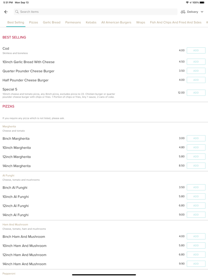Add Special 5 meal deal
The width and height of the screenshot is (208, 277).
click(x=196, y=93)
